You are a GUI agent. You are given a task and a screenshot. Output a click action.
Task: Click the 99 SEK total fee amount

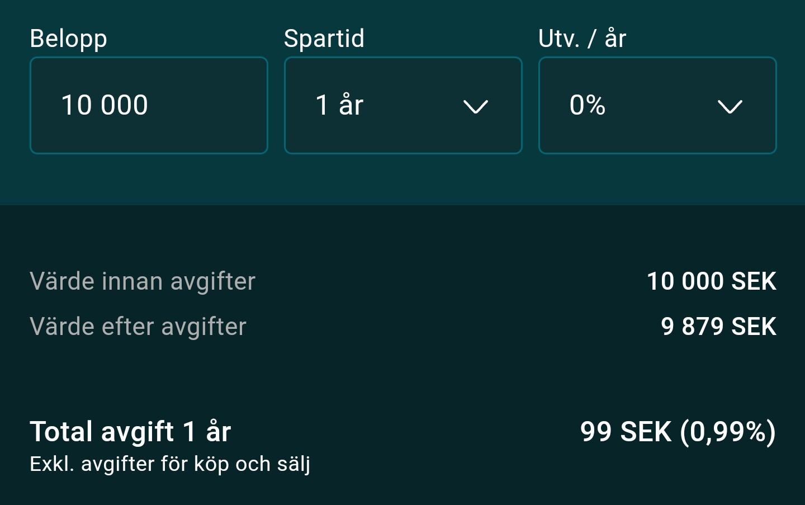pyautogui.click(x=625, y=431)
